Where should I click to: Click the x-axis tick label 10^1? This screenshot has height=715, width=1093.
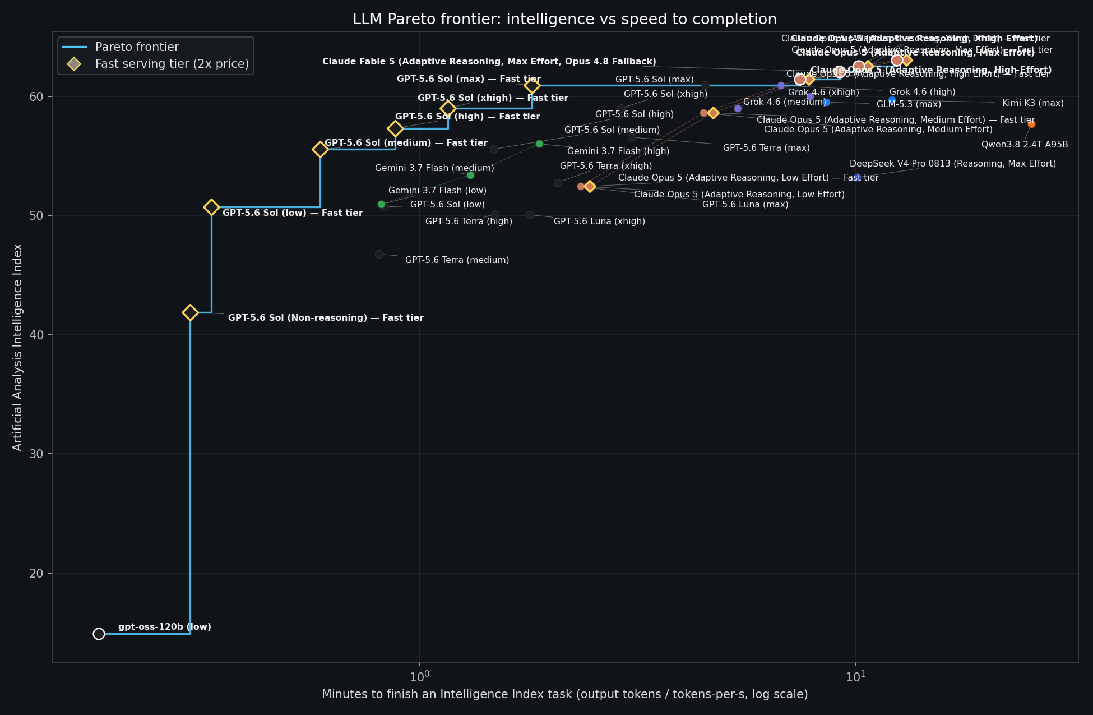pyautogui.click(x=855, y=676)
